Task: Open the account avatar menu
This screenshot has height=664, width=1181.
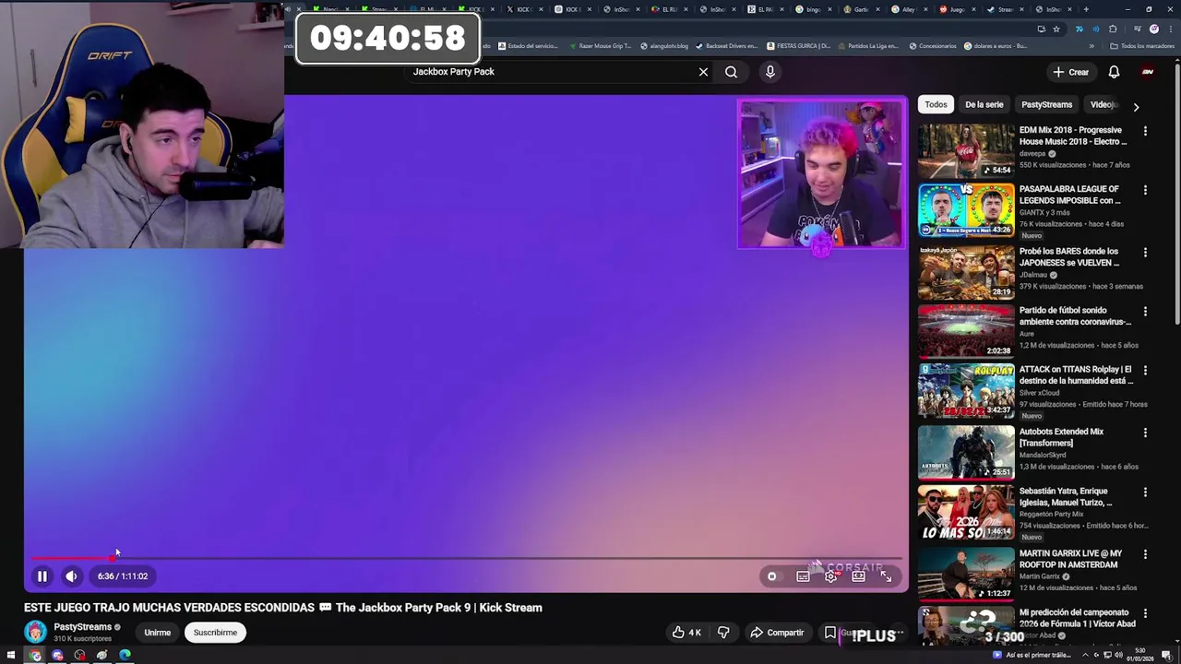Action: (x=1148, y=72)
